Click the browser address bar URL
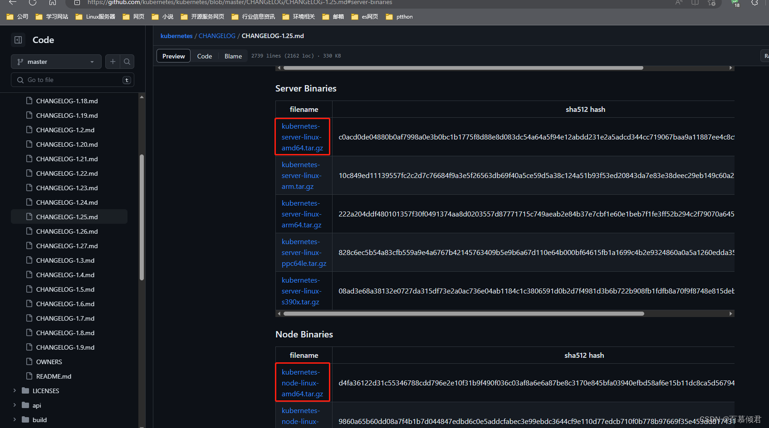The width and height of the screenshot is (769, 428). pos(240,3)
